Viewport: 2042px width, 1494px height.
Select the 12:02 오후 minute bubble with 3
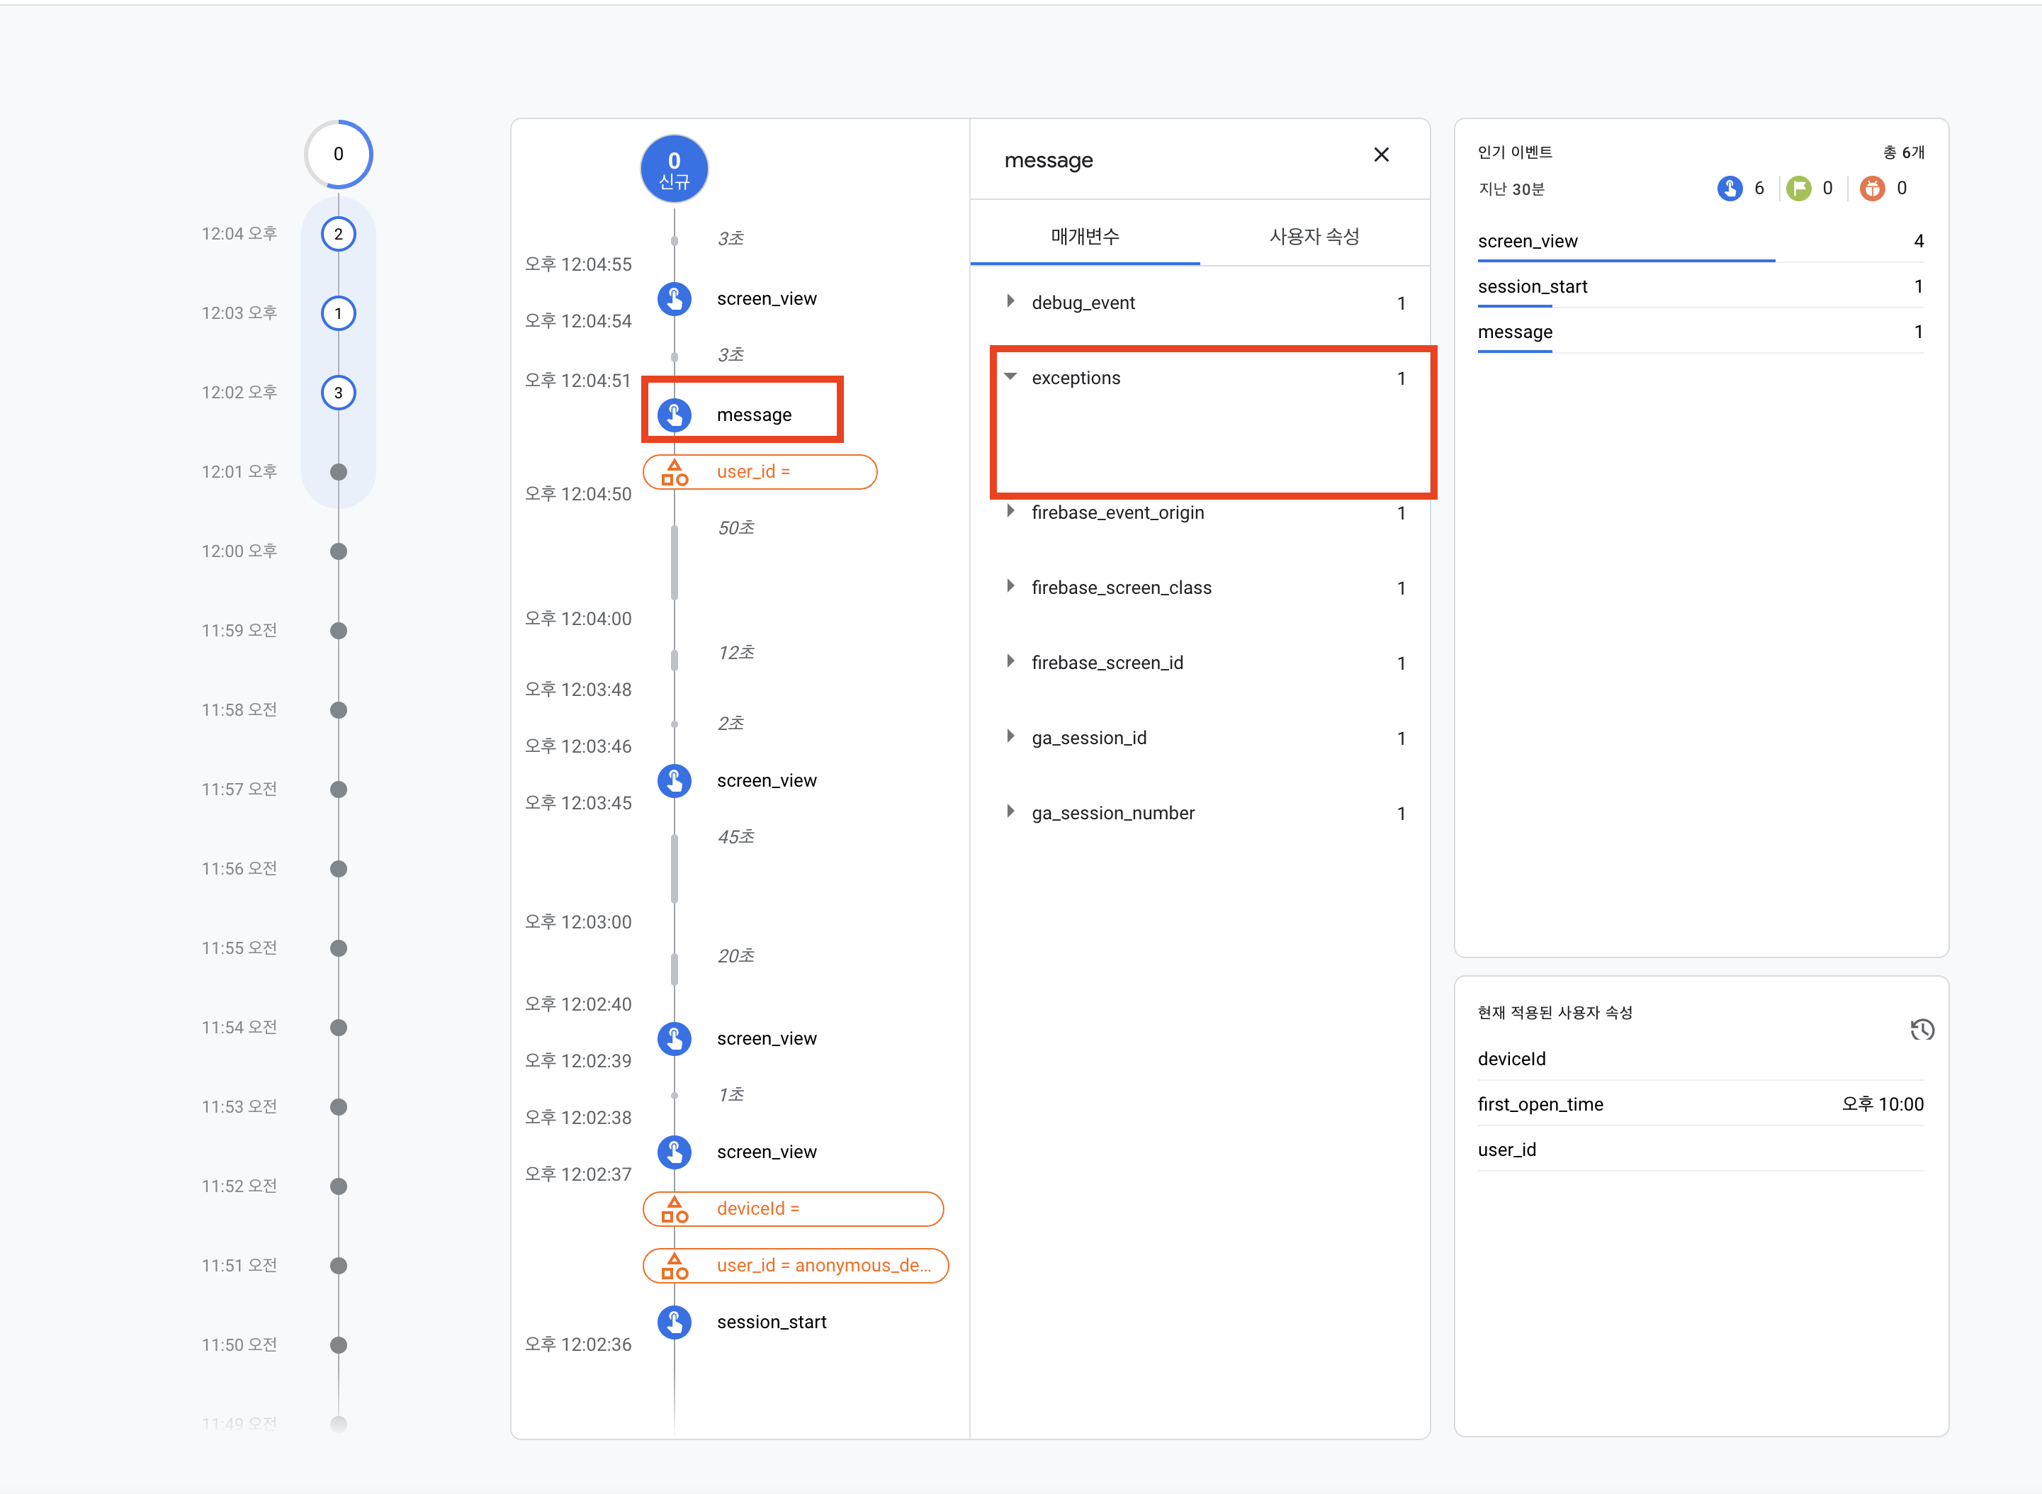338,393
